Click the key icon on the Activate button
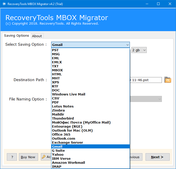 44,157
